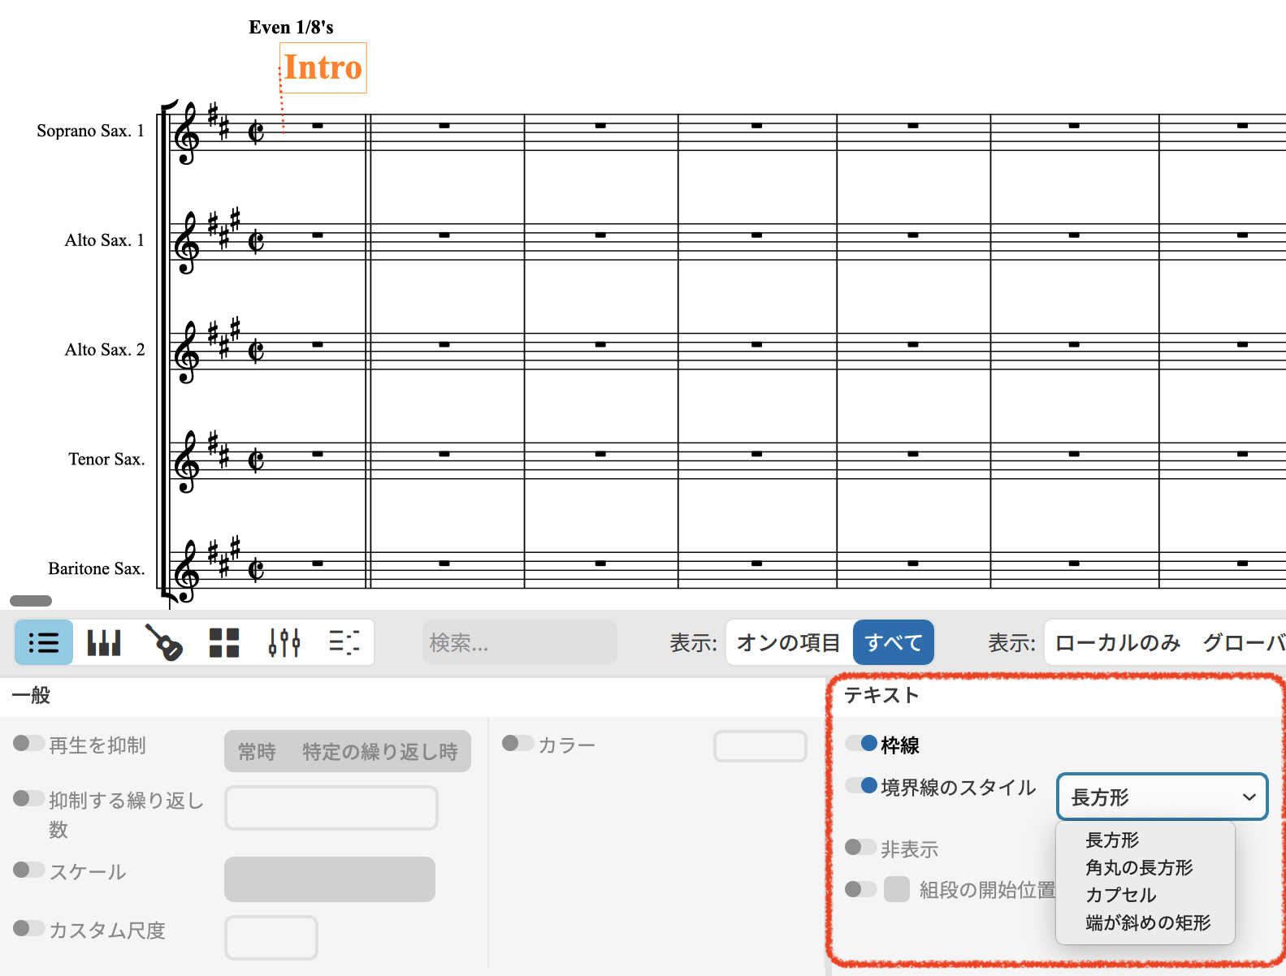Click the カラー color swatch box
The height and width of the screenshot is (976, 1286).
[760, 745]
